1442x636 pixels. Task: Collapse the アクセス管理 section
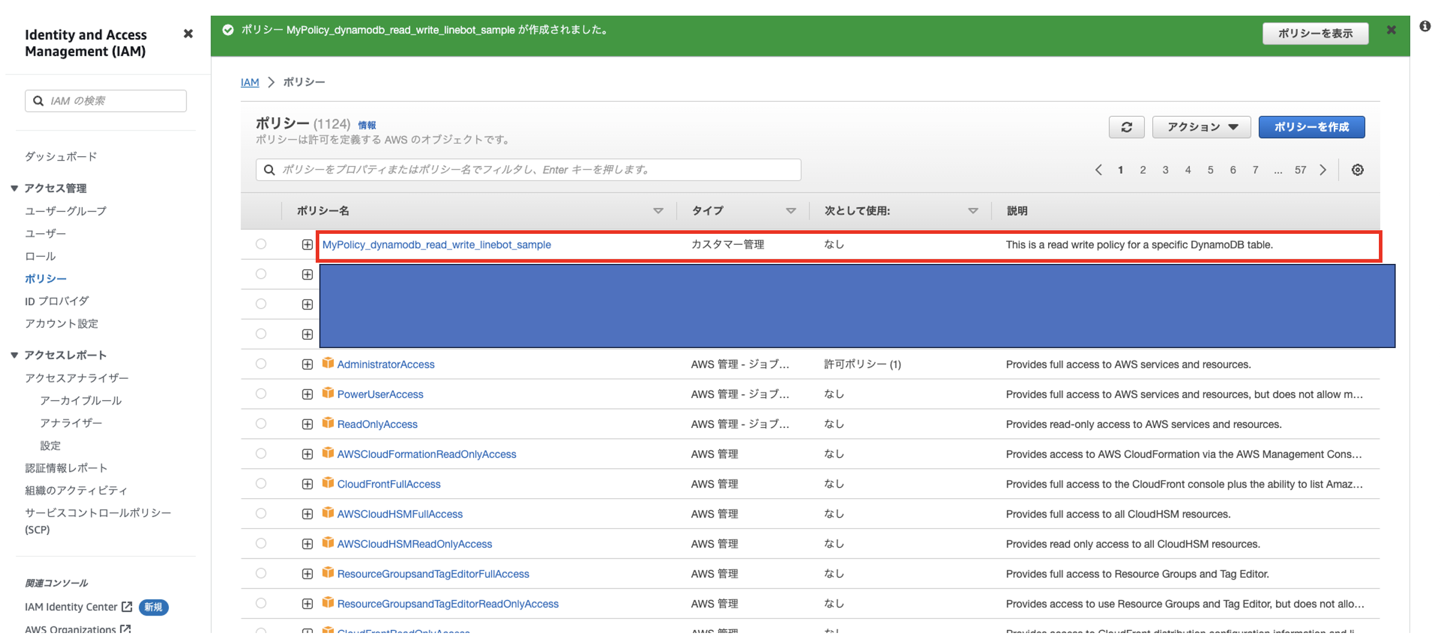(x=14, y=188)
